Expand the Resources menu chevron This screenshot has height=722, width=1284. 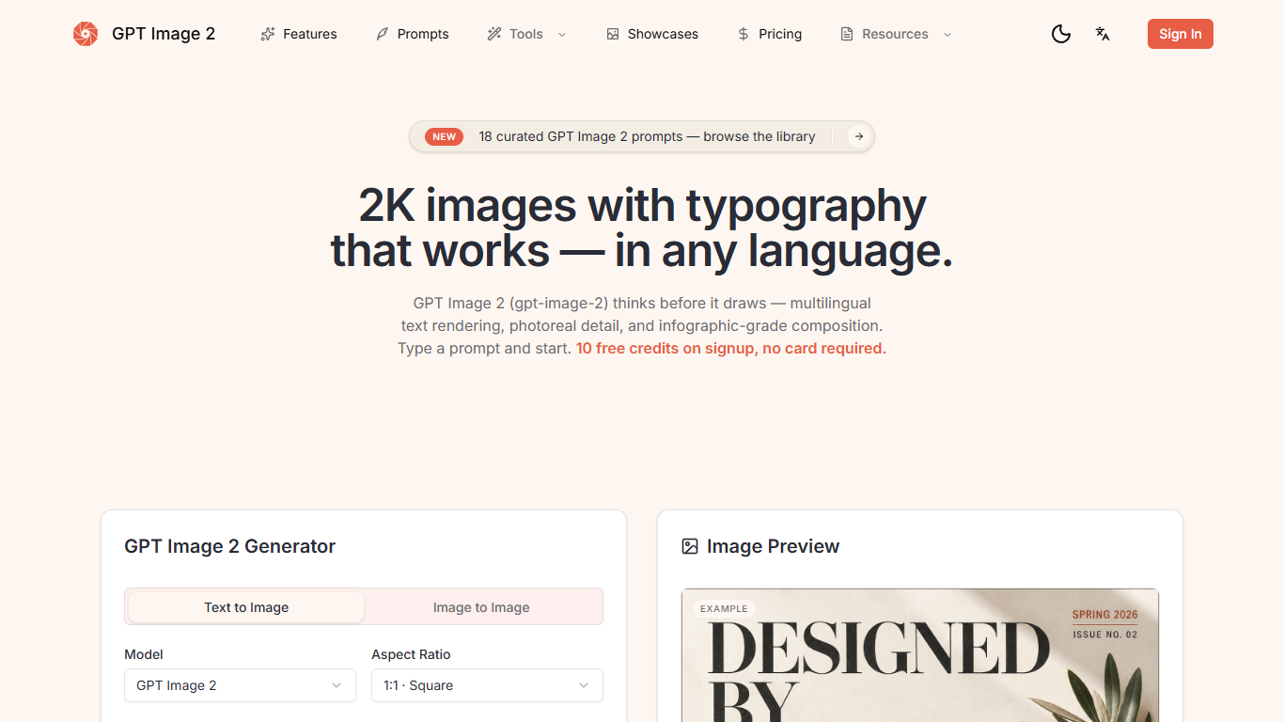947,35
